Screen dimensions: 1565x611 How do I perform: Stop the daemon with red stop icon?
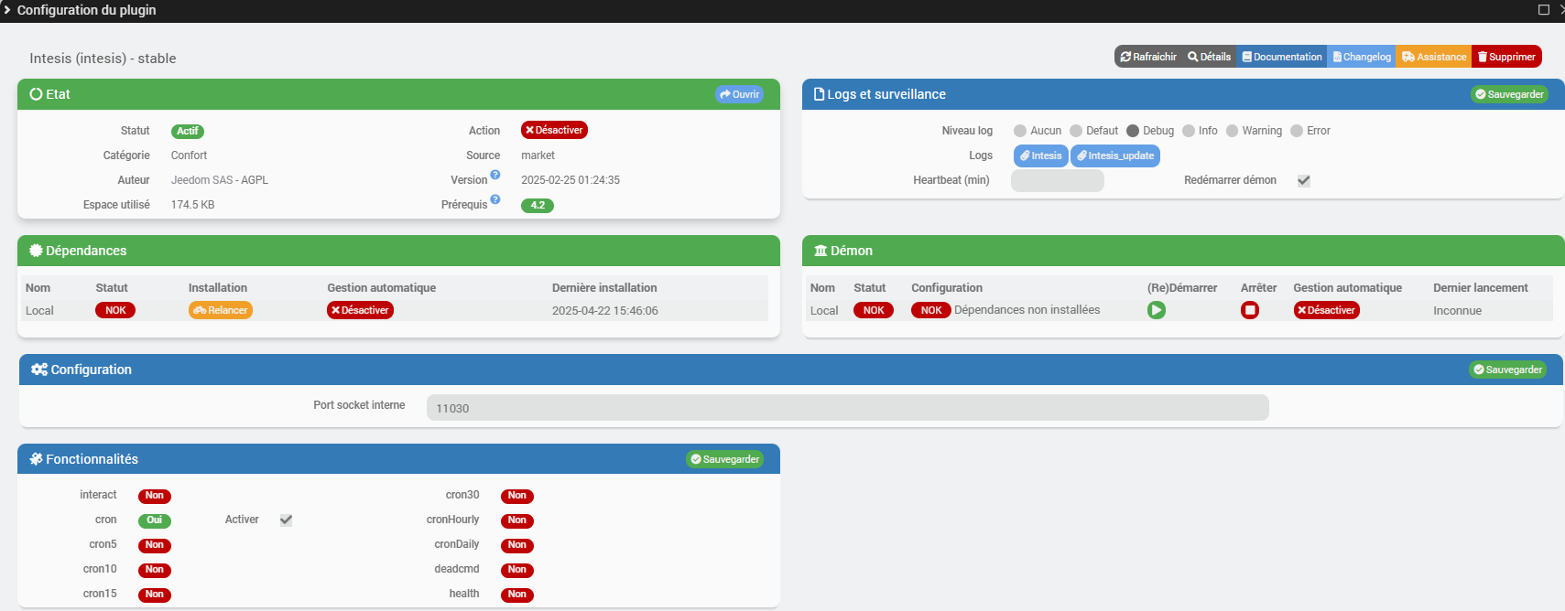pos(1250,310)
